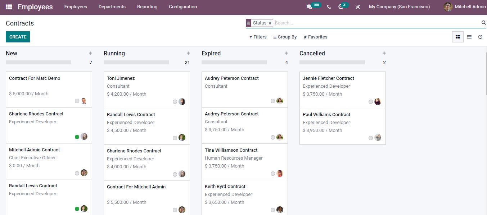Open the Group By dropdown
The image size is (487, 215).
[285, 37]
